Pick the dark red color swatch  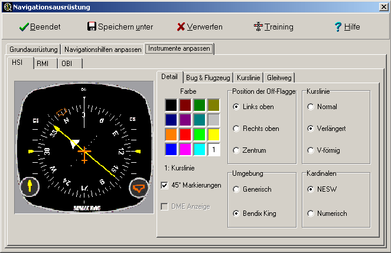[x=185, y=105]
